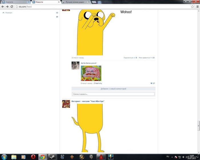
Task: Show hidden system tray icons arrow
Action: coord(172,157)
